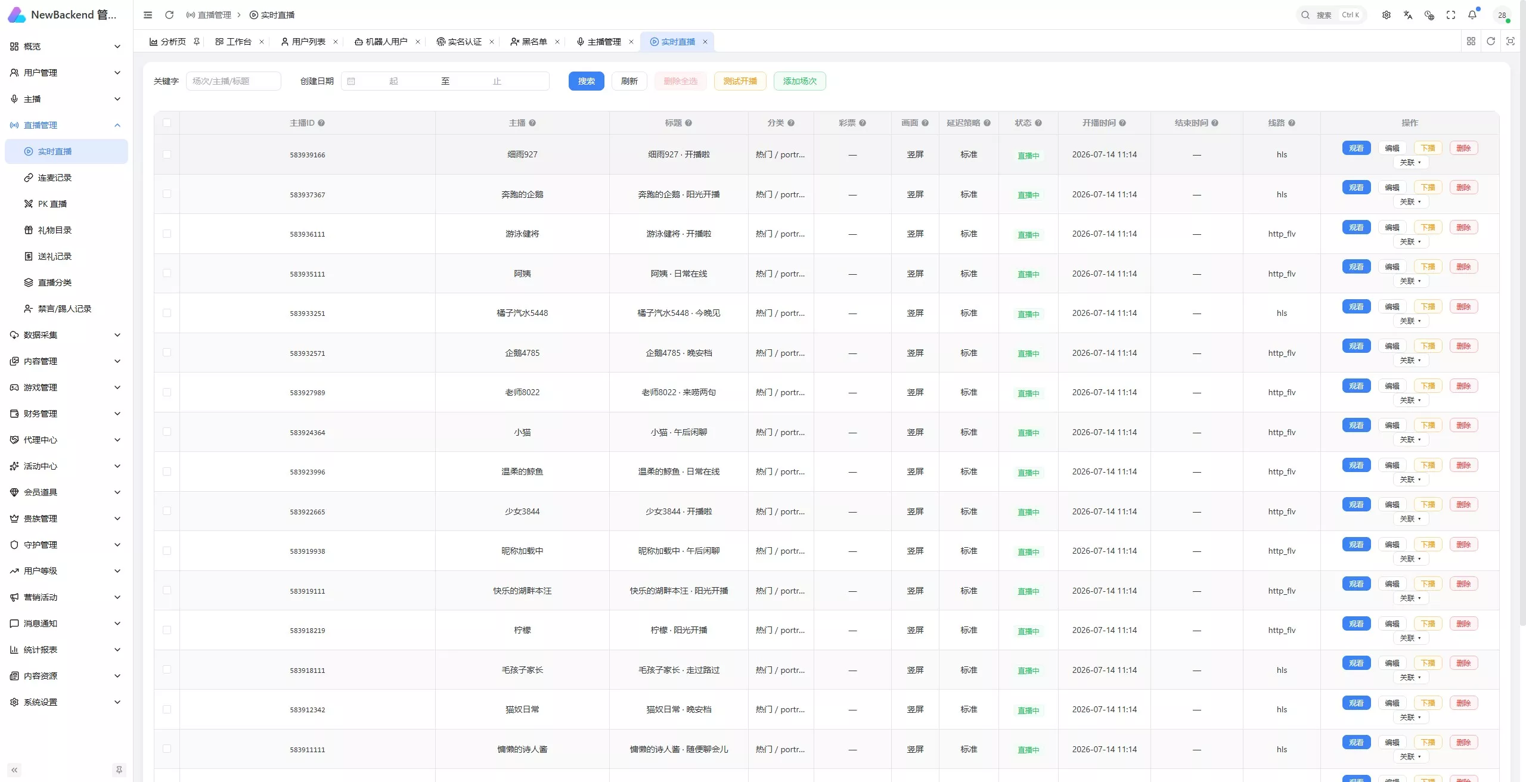Screen dimensions: 1526x782
Task: Collapse the sidebar with the double-arrow icon
Action: point(14,770)
